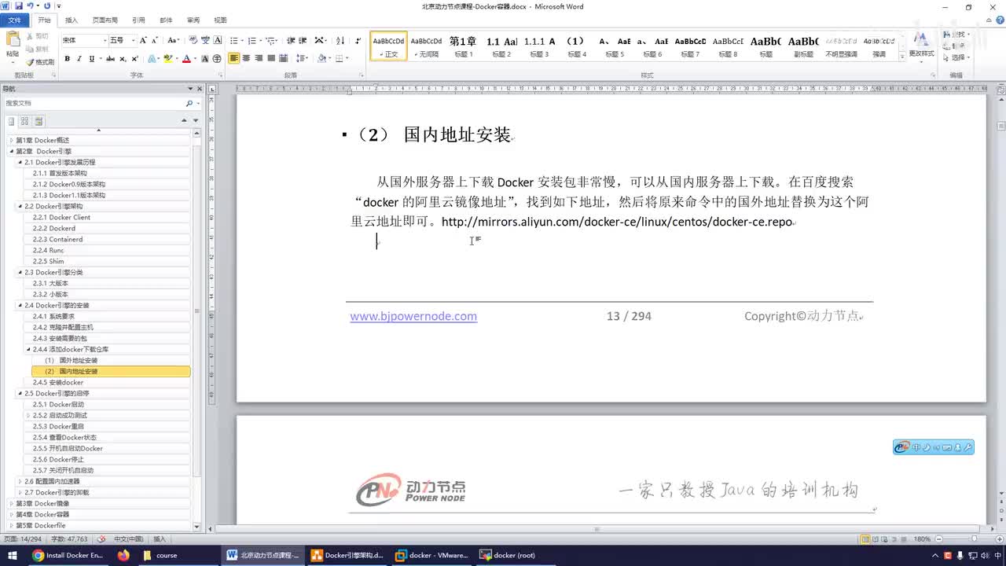This screenshot has height=566, width=1006.
Task: Apply the 标题 1 style
Action: click(x=463, y=46)
